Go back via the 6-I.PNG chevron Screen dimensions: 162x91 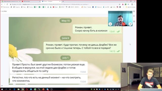point(1,11)
